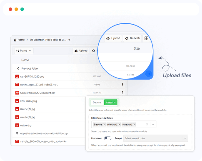Click the blue plus add button
202x161 pixels.
(149, 74)
